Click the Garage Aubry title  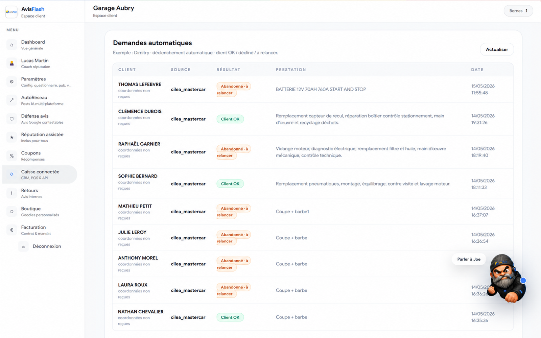114,8
